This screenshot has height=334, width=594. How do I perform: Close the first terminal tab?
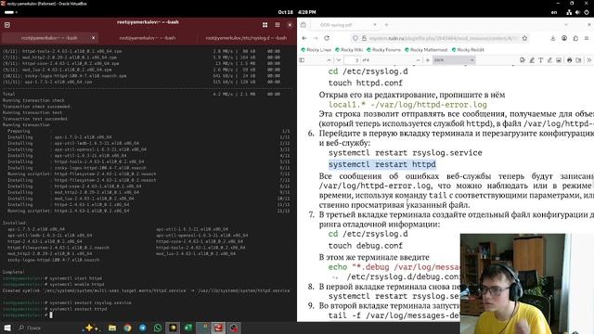click(x=93, y=38)
